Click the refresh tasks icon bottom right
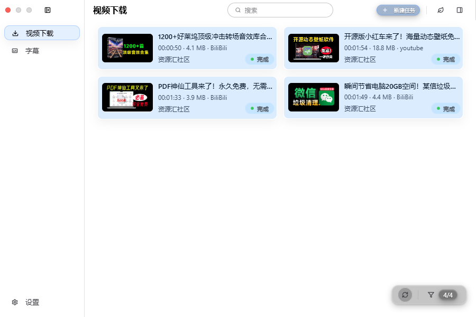This screenshot has width=476, height=317. (x=404, y=295)
